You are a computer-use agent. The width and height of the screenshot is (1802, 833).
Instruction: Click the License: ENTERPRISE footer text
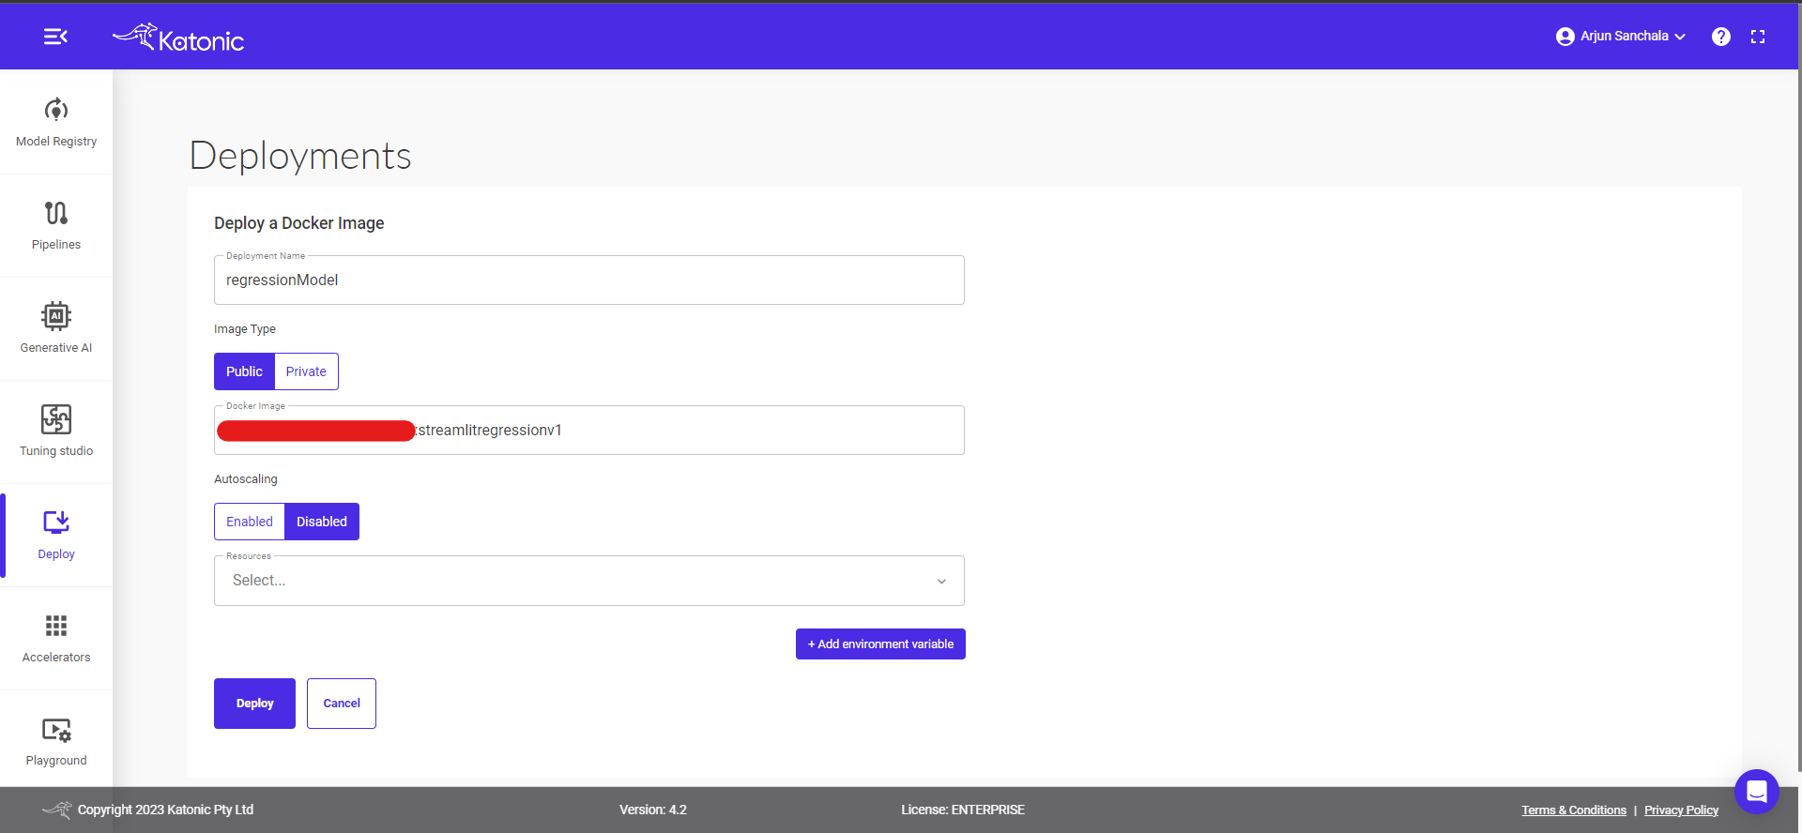pyautogui.click(x=963, y=810)
